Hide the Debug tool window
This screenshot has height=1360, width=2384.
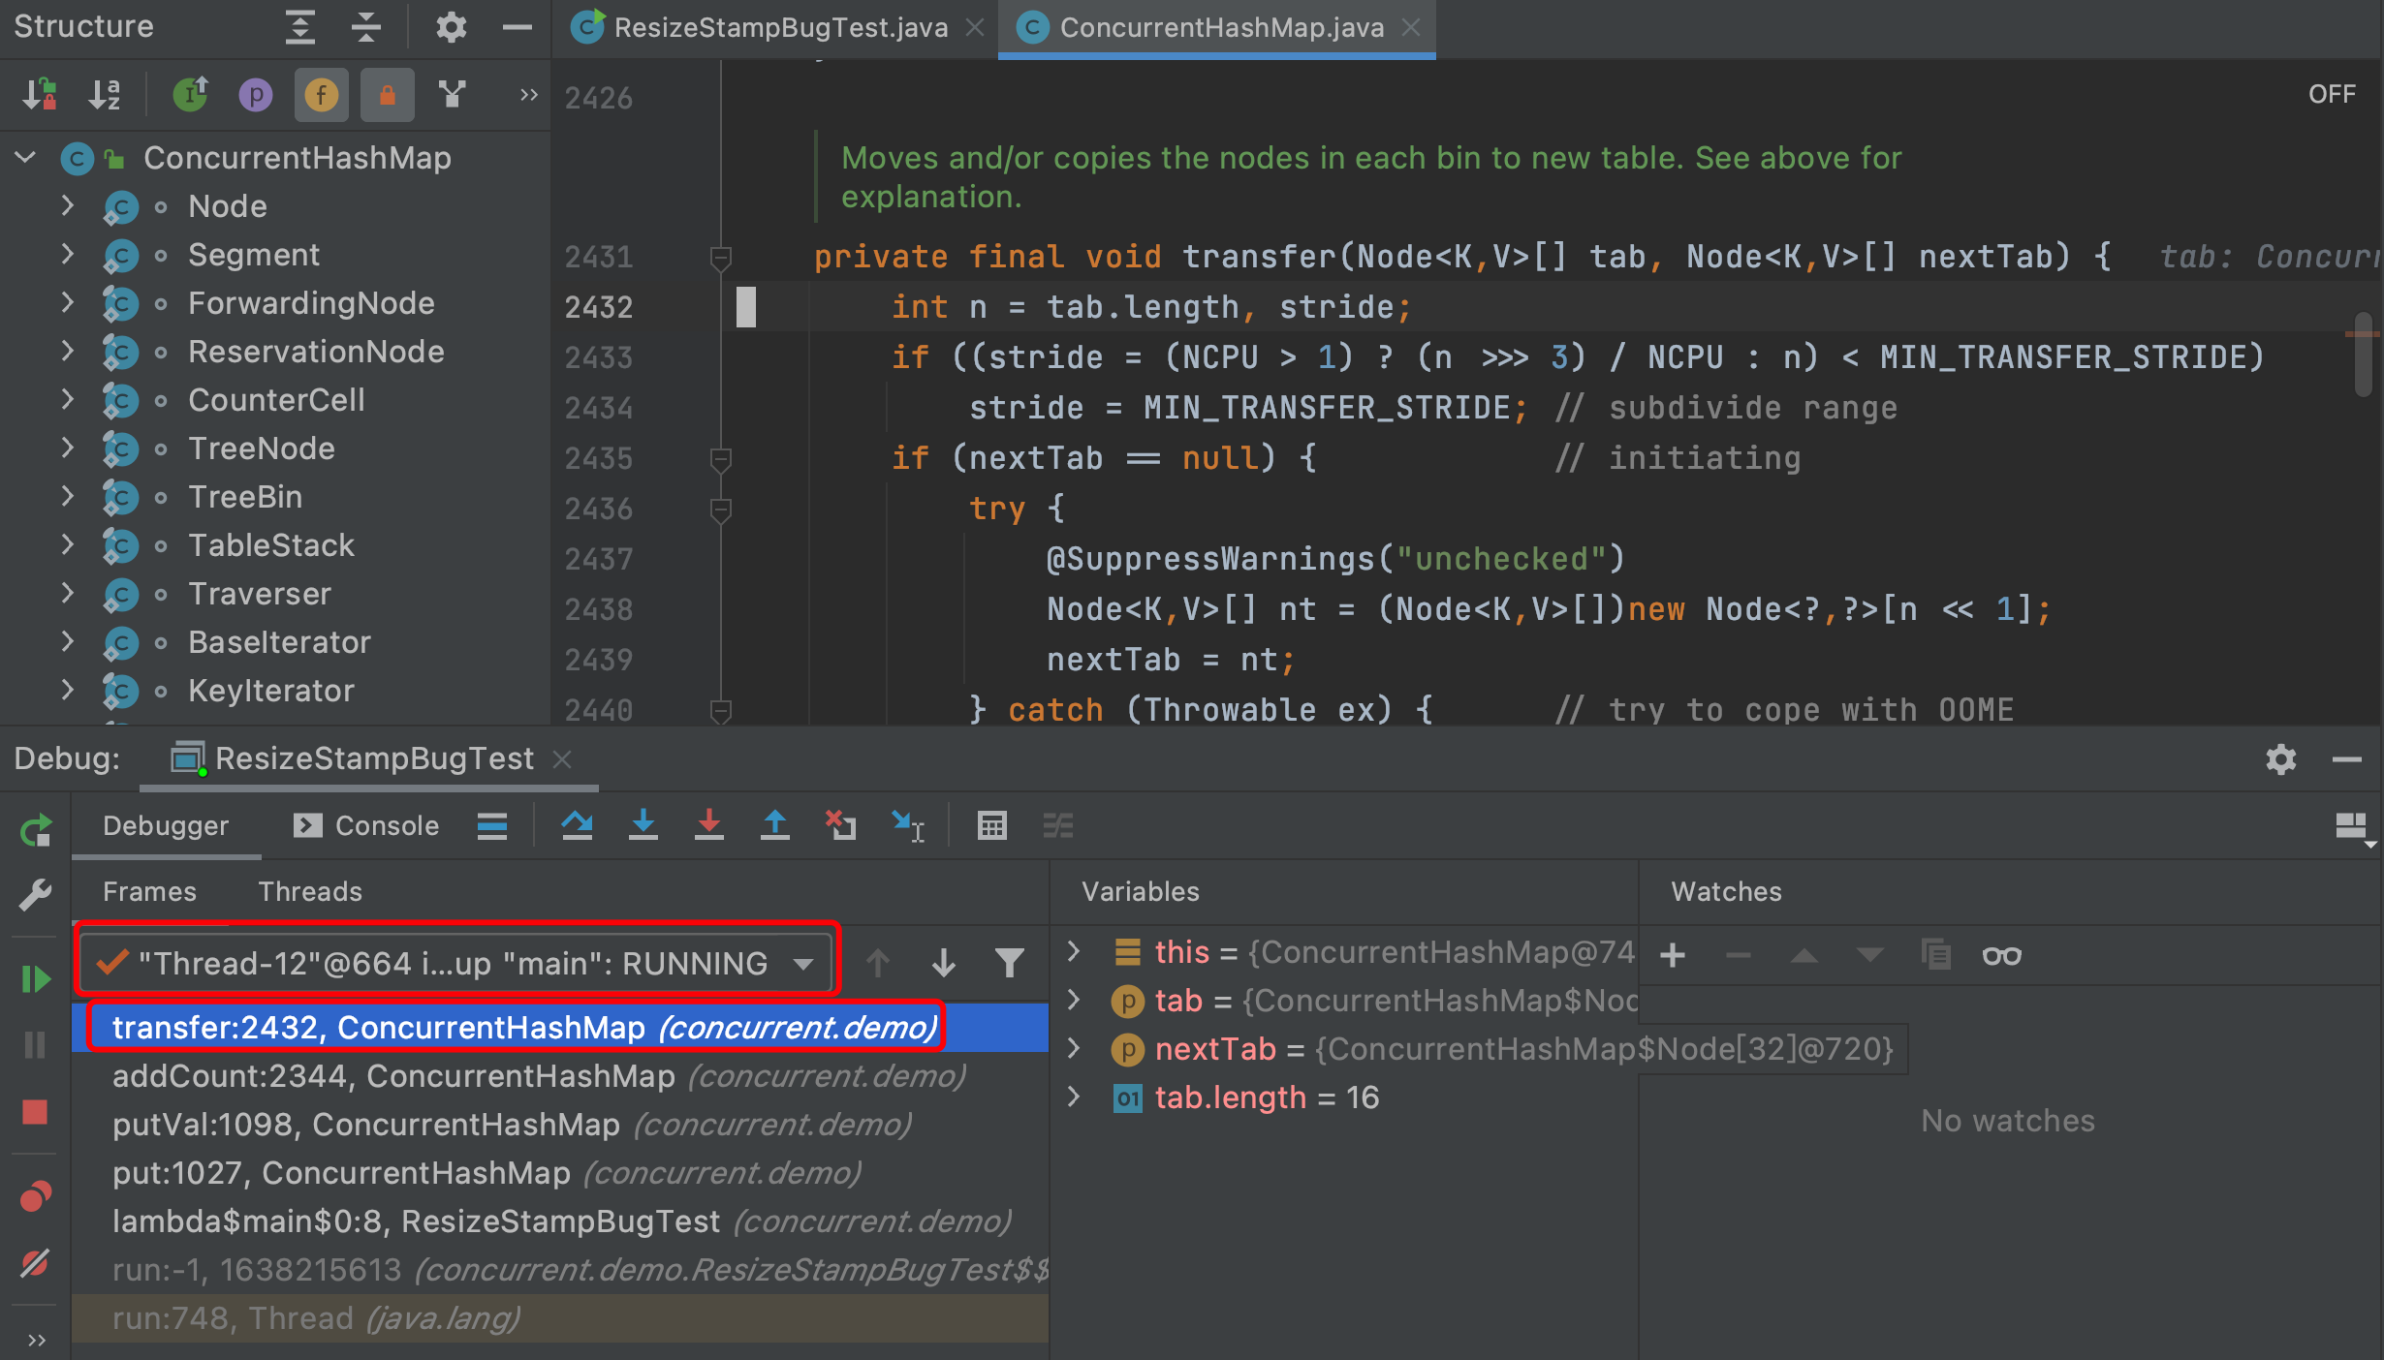(x=2346, y=759)
